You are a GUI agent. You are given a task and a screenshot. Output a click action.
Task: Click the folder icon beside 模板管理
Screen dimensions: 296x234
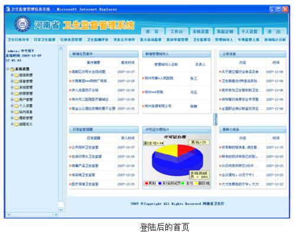17,118
